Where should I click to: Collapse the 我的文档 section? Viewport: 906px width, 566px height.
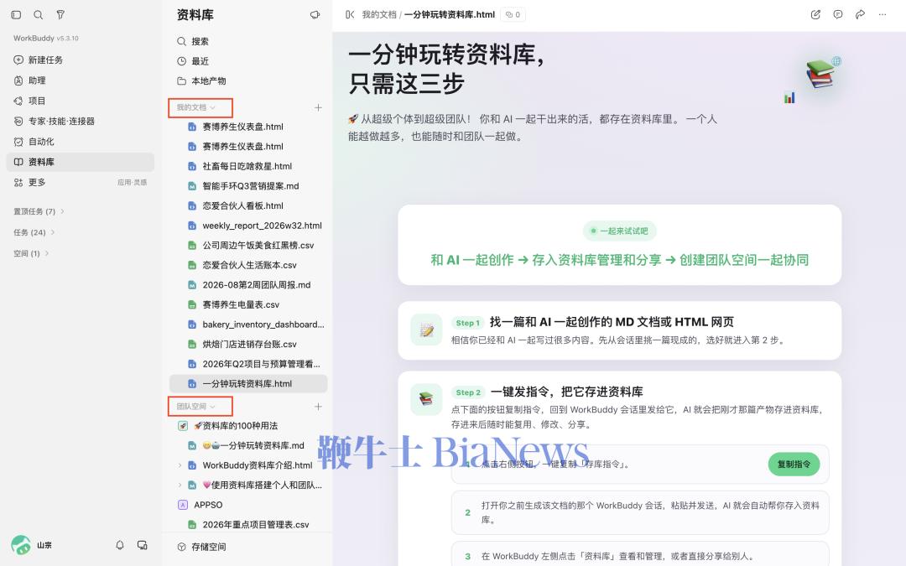(195, 107)
